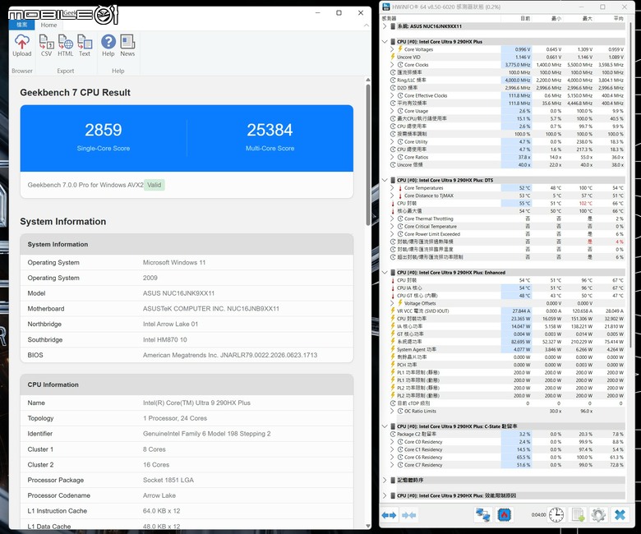641x534 pixels.
Task: Click HWiNFO collapse columns arrows button
Action: 408,515
